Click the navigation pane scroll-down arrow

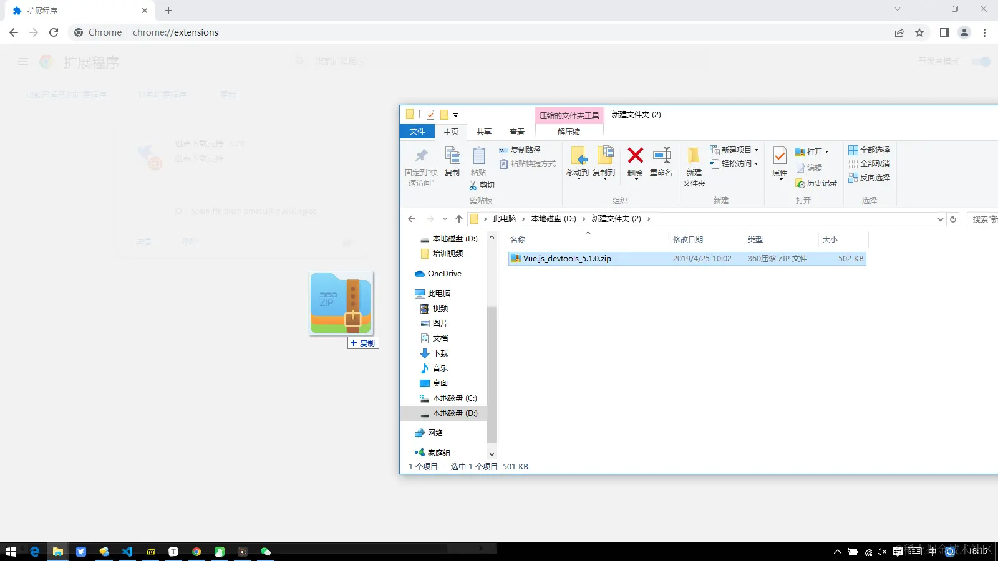(492, 454)
